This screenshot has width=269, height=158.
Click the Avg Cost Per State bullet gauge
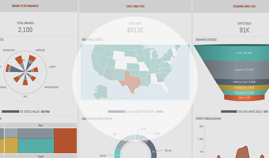click(x=119, y=112)
